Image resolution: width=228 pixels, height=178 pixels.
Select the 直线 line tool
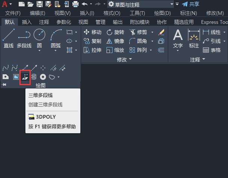[x=9, y=38]
